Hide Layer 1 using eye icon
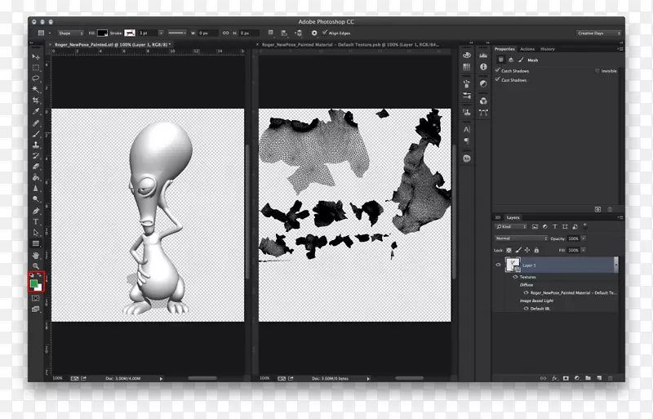Image resolution: width=653 pixels, height=419 pixels. click(499, 265)
